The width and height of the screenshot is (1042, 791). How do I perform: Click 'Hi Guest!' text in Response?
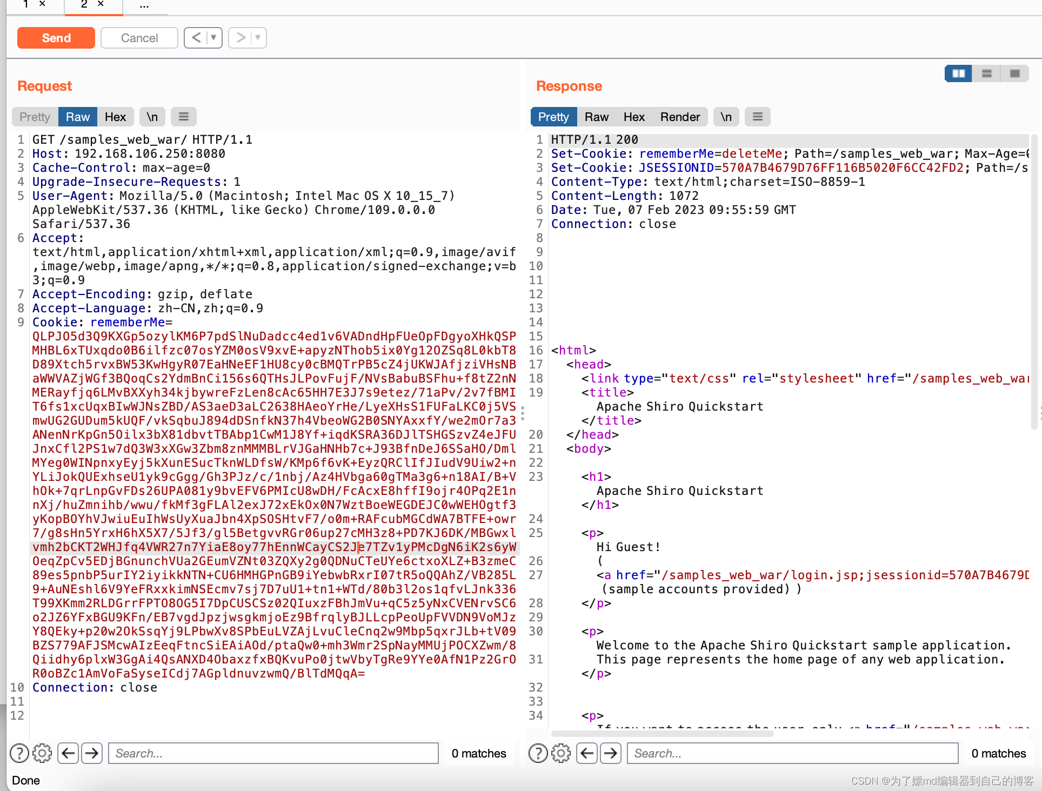(628, 547)
